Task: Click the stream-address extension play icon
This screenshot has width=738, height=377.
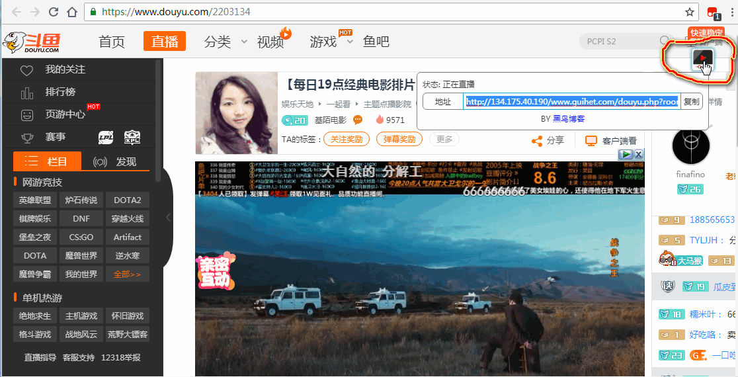Action: pyautogui.click(x=703, y=58)
